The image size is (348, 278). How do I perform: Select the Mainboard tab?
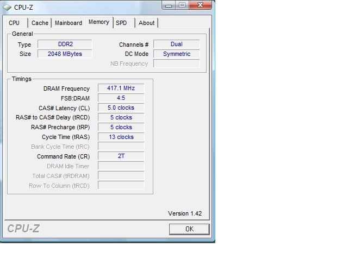click(x=69, y=23)
